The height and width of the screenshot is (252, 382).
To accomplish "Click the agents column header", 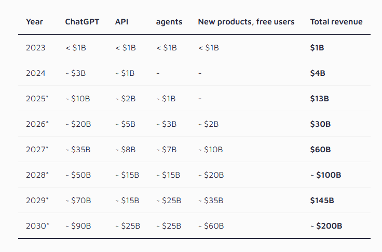I will coord(169,22).
